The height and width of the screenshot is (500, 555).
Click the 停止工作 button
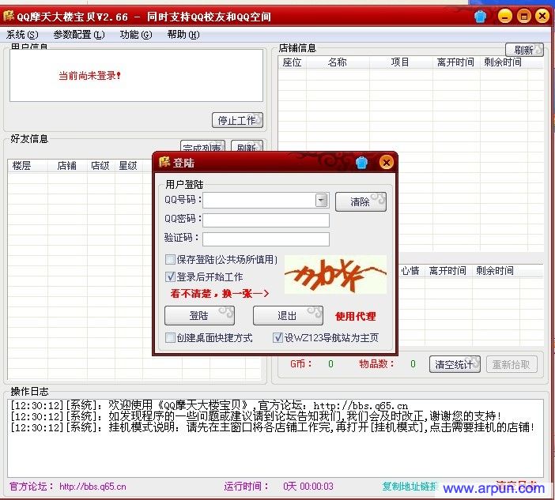237,120
